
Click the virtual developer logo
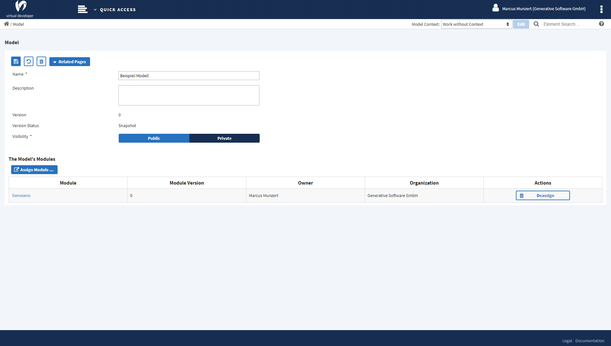20,9
